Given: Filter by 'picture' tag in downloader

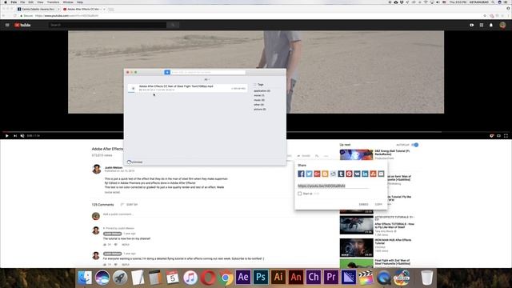Looking at the screenshot, I should (x=260, y=109).
